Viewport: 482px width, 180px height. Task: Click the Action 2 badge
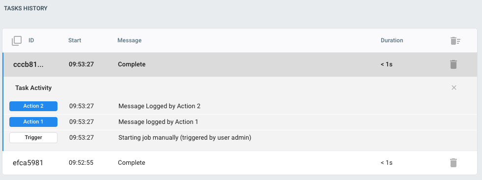[x=33, y=106]
